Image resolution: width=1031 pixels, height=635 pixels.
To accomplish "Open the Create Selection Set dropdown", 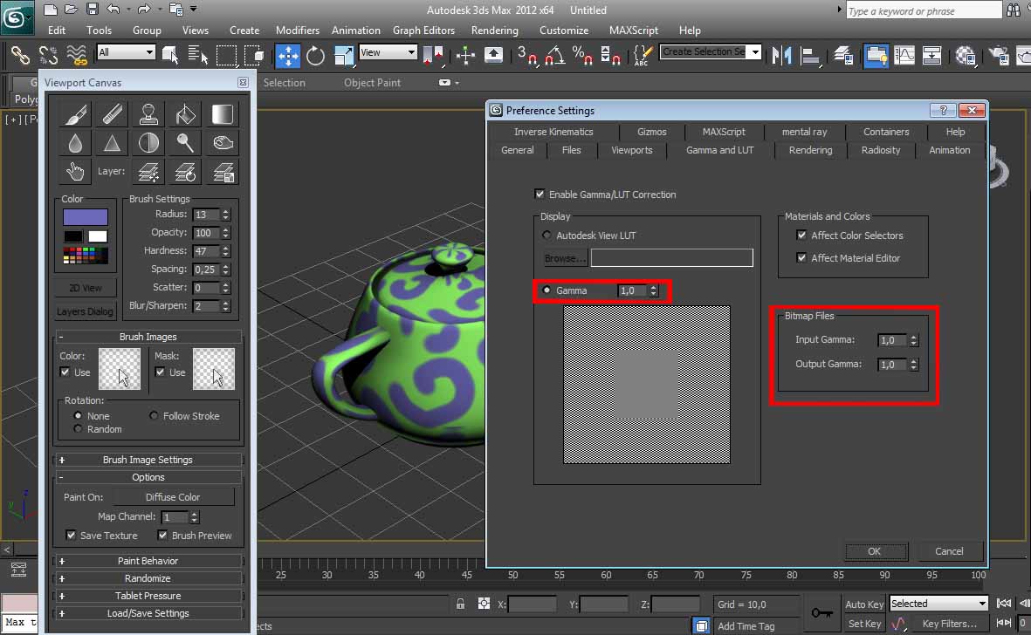I will [710, 51].
